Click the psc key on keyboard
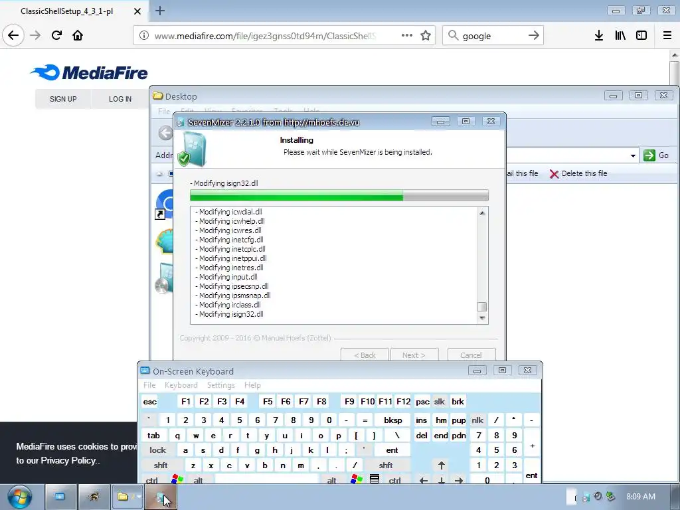Viewport: 680px width, 510px height. pos(422,402)
